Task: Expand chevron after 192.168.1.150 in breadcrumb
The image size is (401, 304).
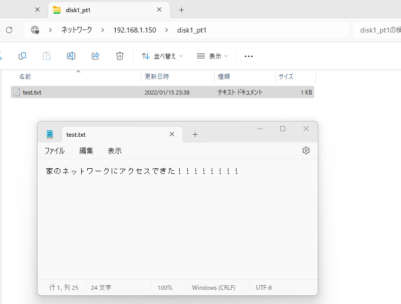Action: tap(166, 30)
